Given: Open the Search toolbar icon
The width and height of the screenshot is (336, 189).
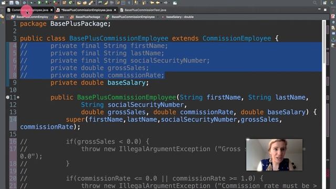Looking at the screenshot, I should pyautogui.click(x=91, y=3).
